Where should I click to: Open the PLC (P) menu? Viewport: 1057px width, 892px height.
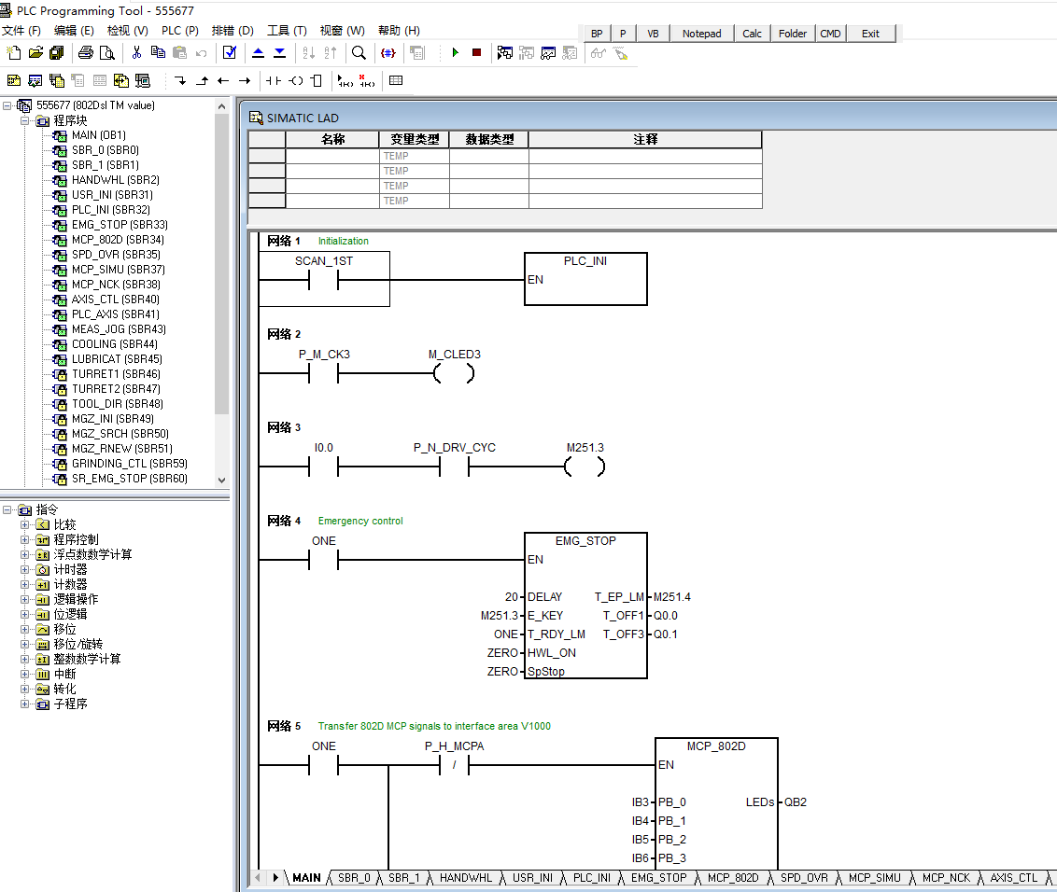[x=179, y=31]
